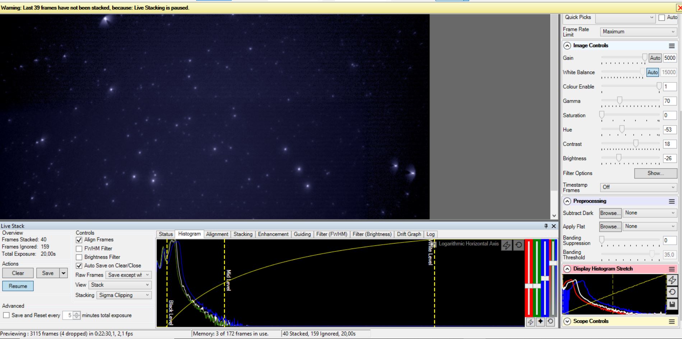This screenshot has height=339, width=682.
Task: Click the Brightness value input field
Action: 669,159
